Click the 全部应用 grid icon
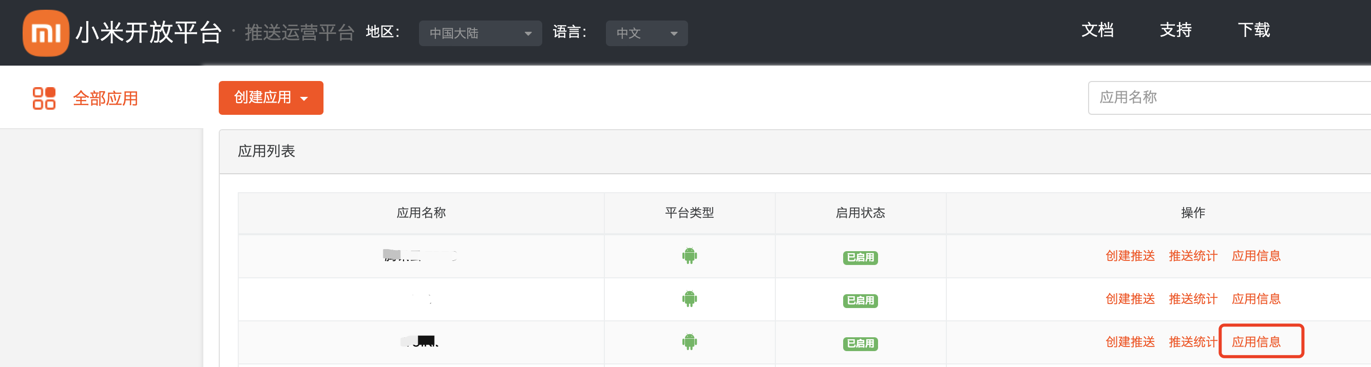This screenshot has width=1371, height=367. click(x=44, y=98)
